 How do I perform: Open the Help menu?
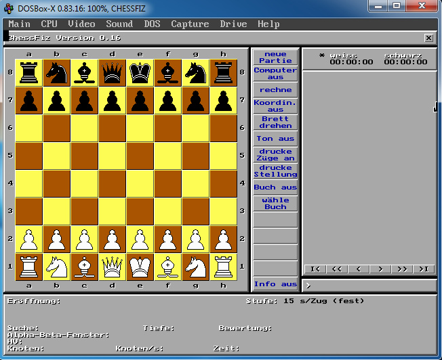click(268, 24)
